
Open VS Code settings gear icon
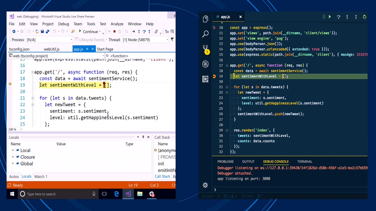coord(205,185)
